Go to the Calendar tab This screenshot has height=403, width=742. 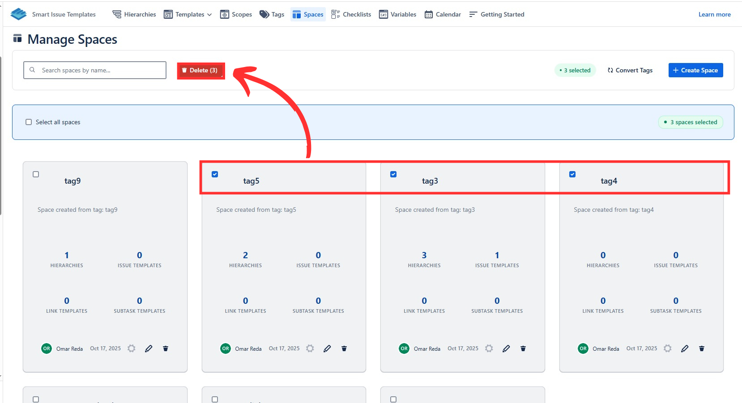[x=443, y=14]
